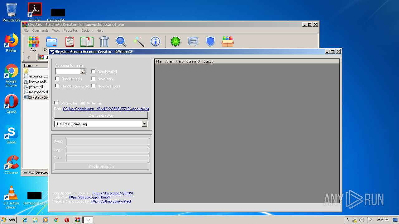Click the View book icon in WinRAR
Image resolution: width=399 pixels, height=224 pixels.
(x=87, y=42)
